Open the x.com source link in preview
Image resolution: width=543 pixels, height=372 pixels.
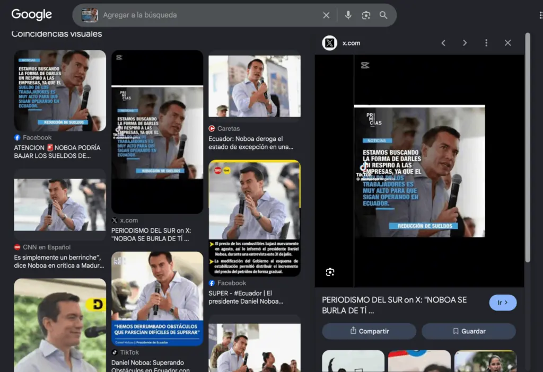351,43
